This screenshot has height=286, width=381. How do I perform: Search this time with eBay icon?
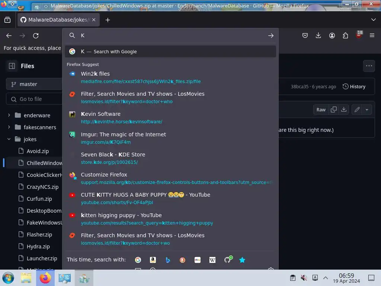point(198,260)
